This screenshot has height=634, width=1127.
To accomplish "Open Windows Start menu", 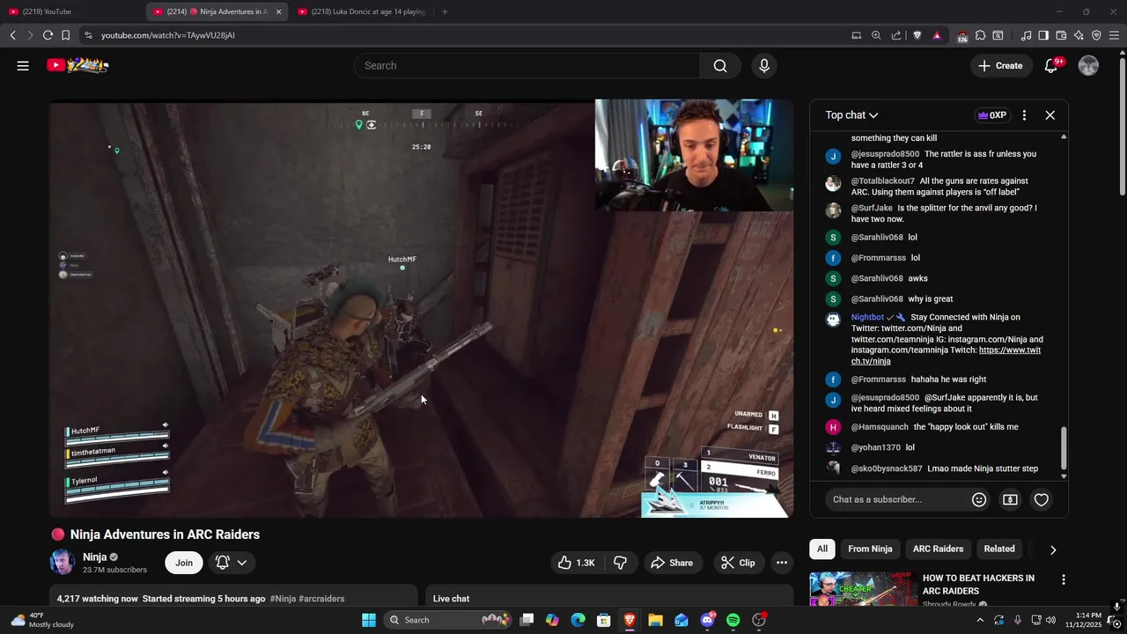I will pyautogui.click(x=369, y=620).
